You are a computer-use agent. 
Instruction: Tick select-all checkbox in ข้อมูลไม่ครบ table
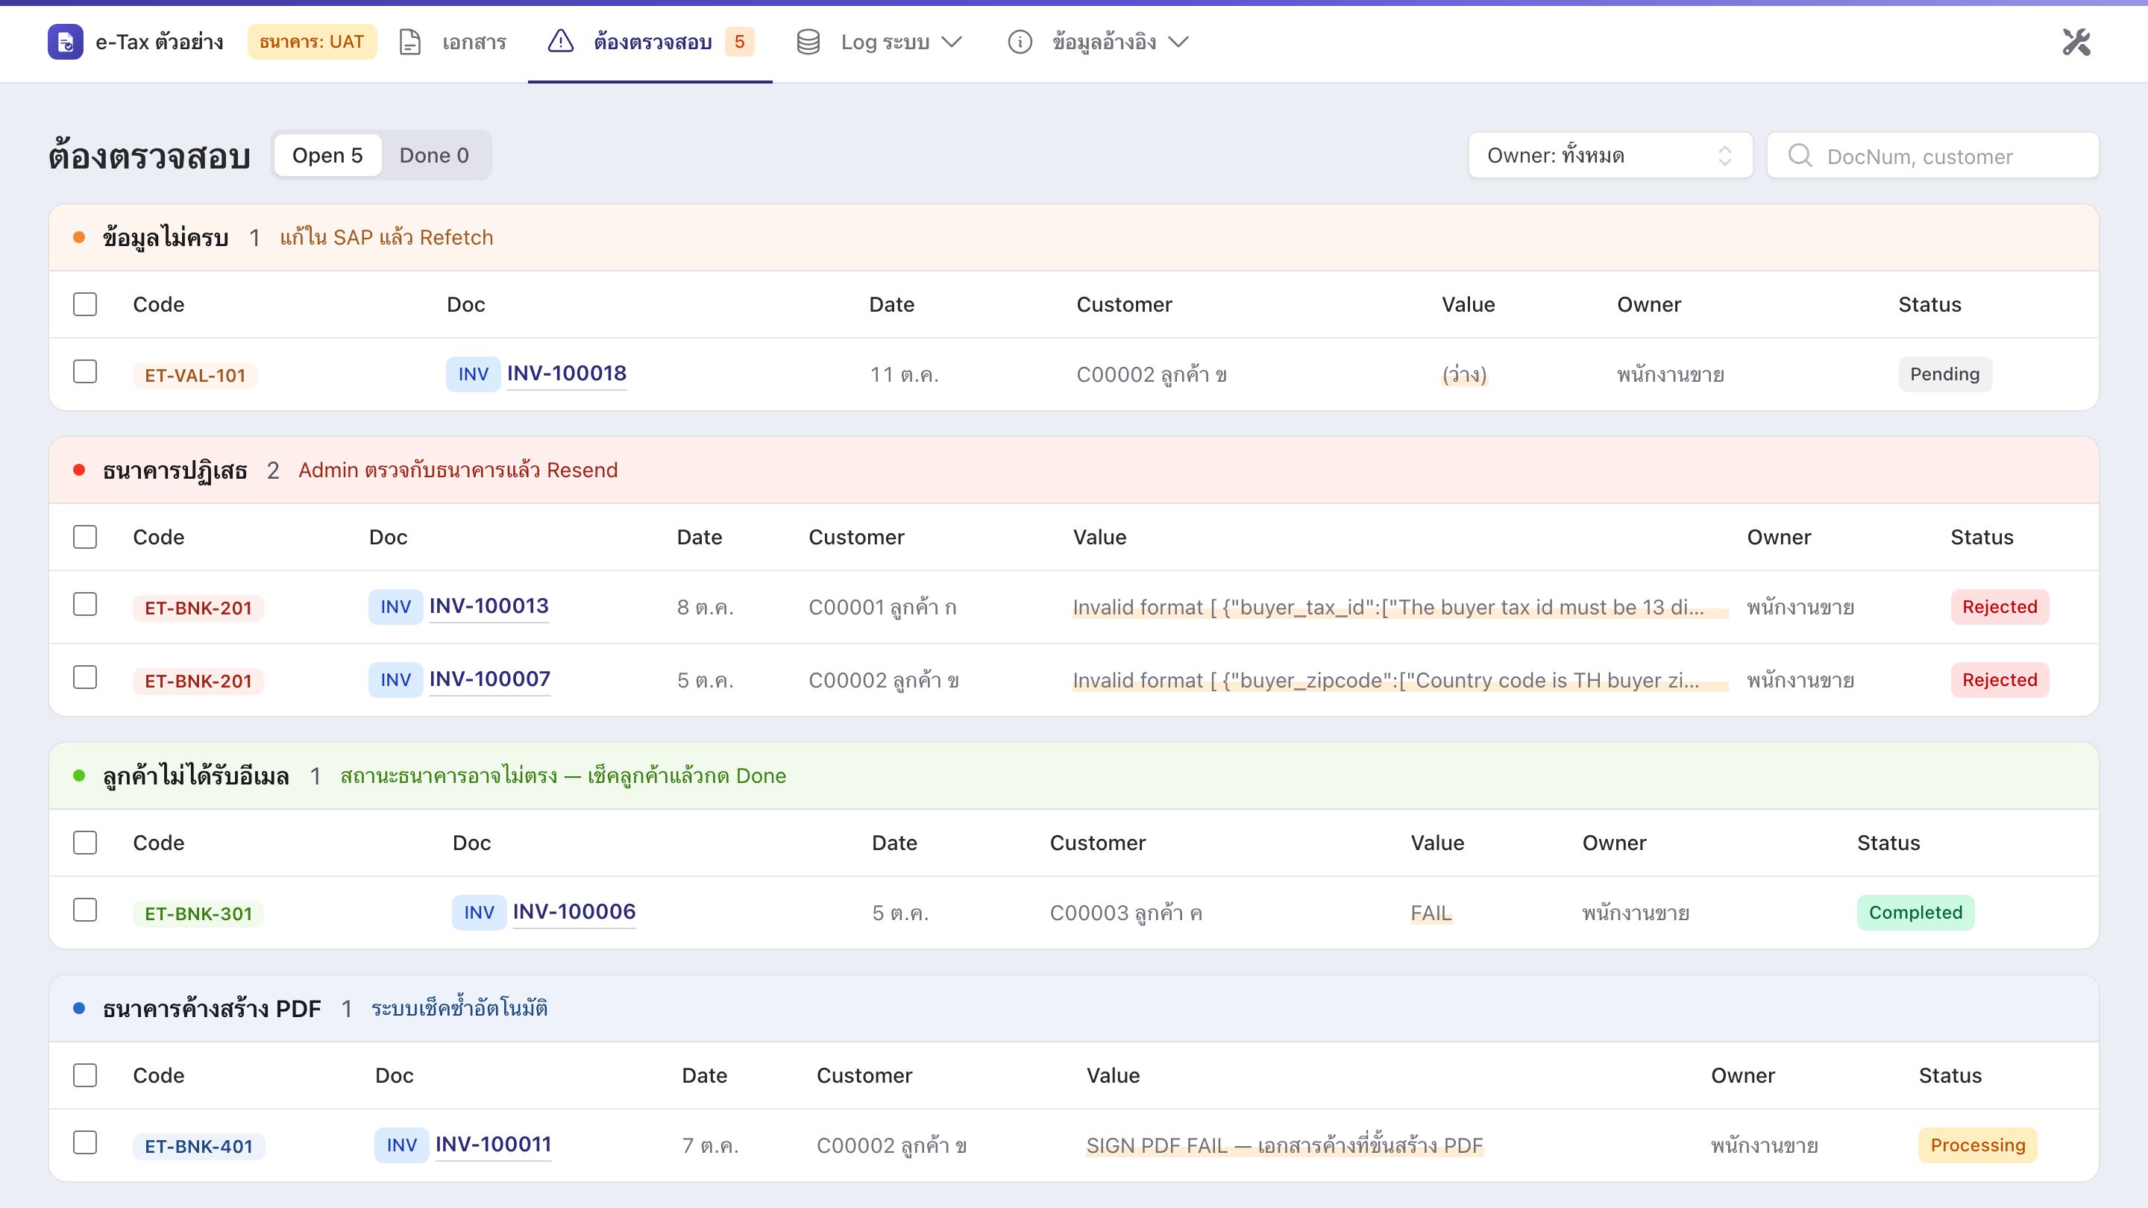pos(85,304)
